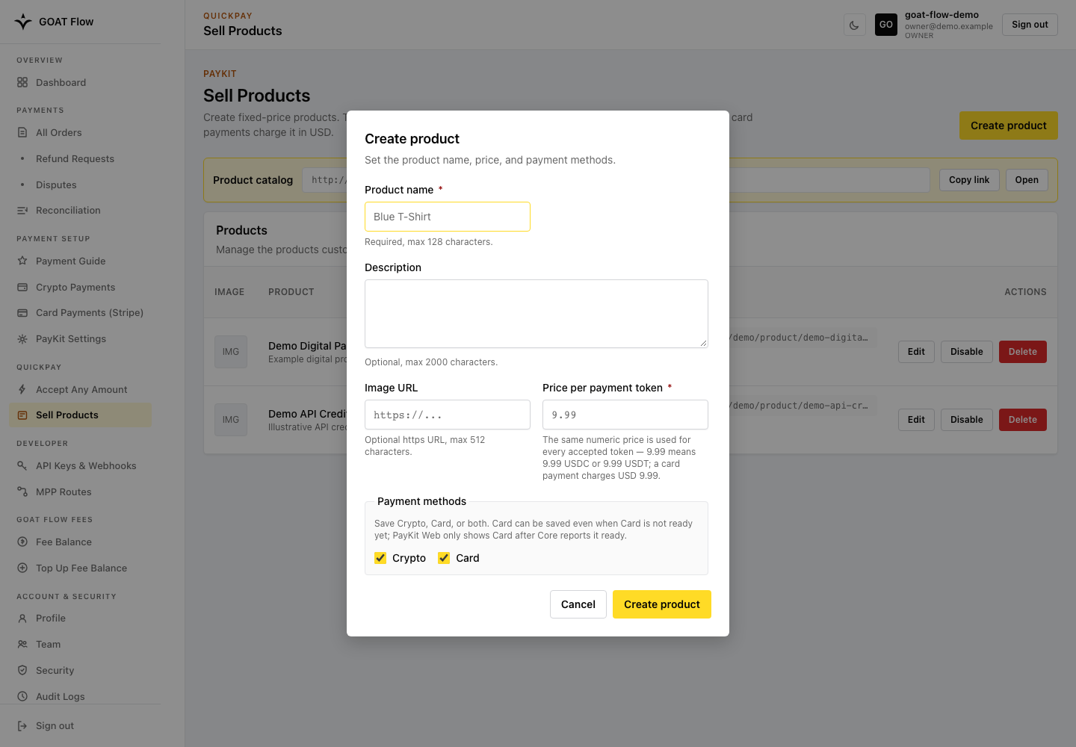
Task: Click the Demo Digital IMG thumbnail
Action: 231,352
